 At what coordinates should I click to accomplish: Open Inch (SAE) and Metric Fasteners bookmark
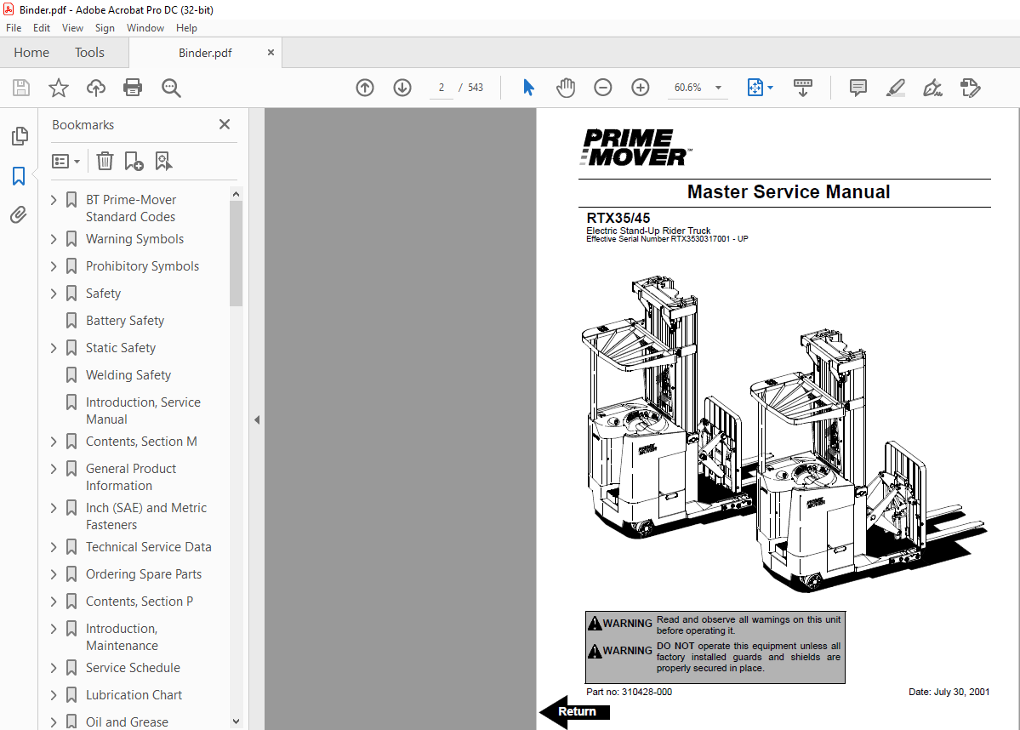point(146,516)
